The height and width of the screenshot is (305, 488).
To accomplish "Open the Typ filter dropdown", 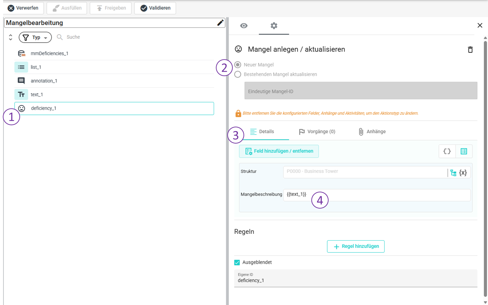I will tap(35, 37).
